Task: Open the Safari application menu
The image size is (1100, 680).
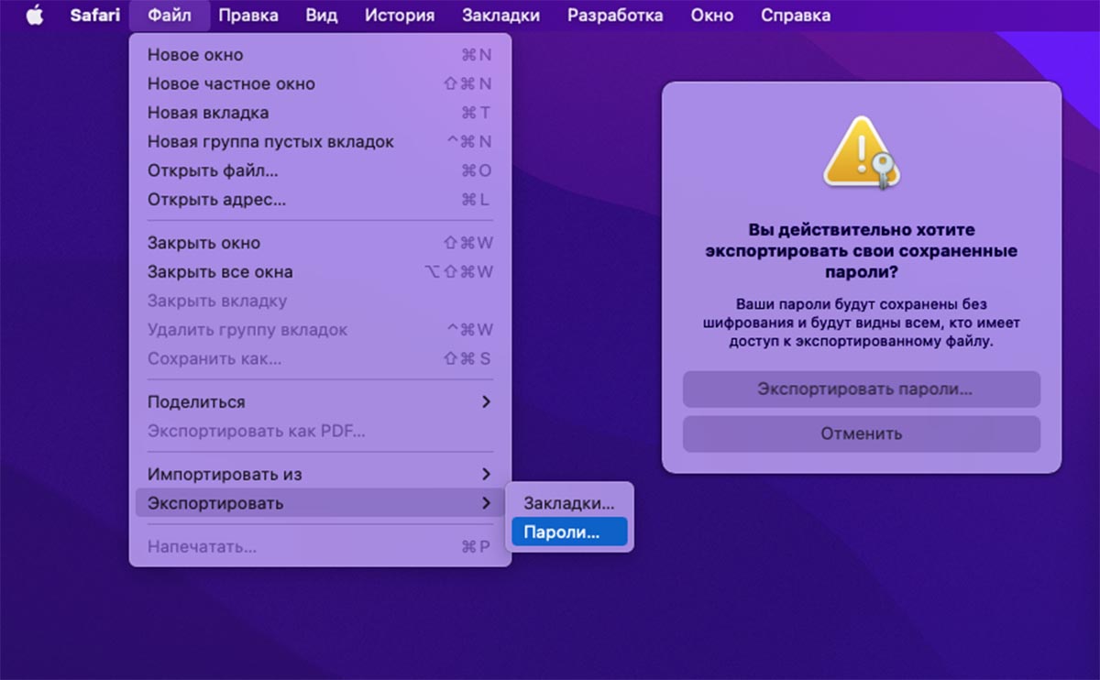Action: pos(95,16)
